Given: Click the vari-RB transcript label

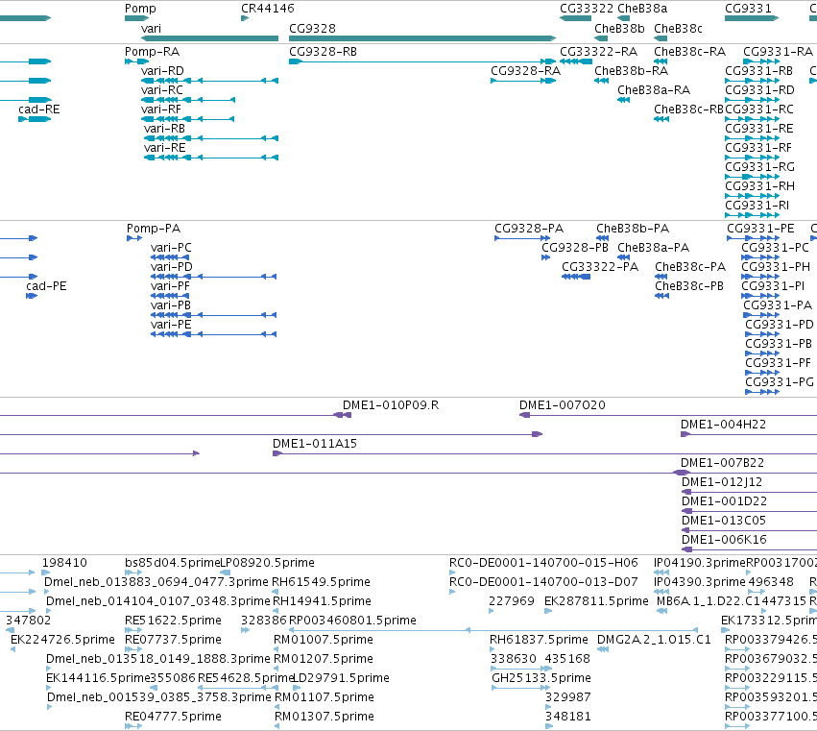Looking at the screenshot, I should pos(164,129).
